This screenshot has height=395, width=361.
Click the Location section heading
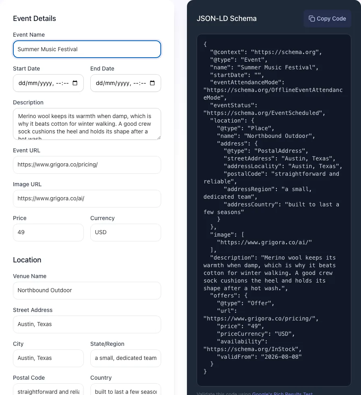pyautogui.click(x=27, y=260)
